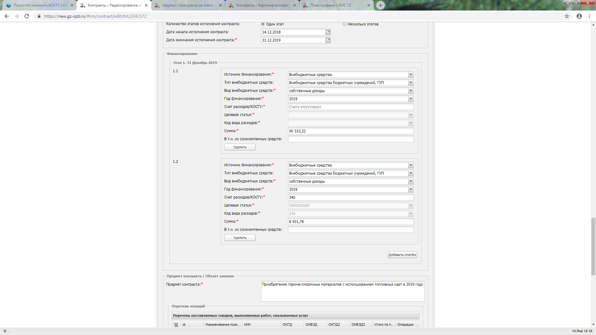596x335 pixels.
Task: Open 'Источник Финансирования' dropdown in payment 1.1
Action: pyautogui.click(x=411, y=74)
